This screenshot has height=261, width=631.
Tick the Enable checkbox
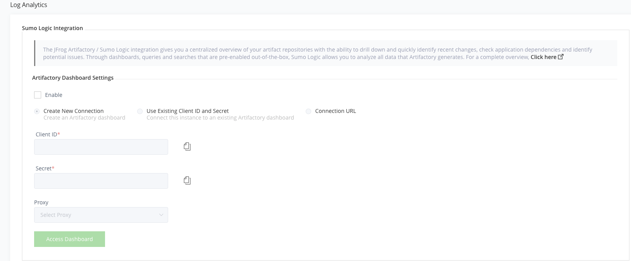click(x=38, y=95)
